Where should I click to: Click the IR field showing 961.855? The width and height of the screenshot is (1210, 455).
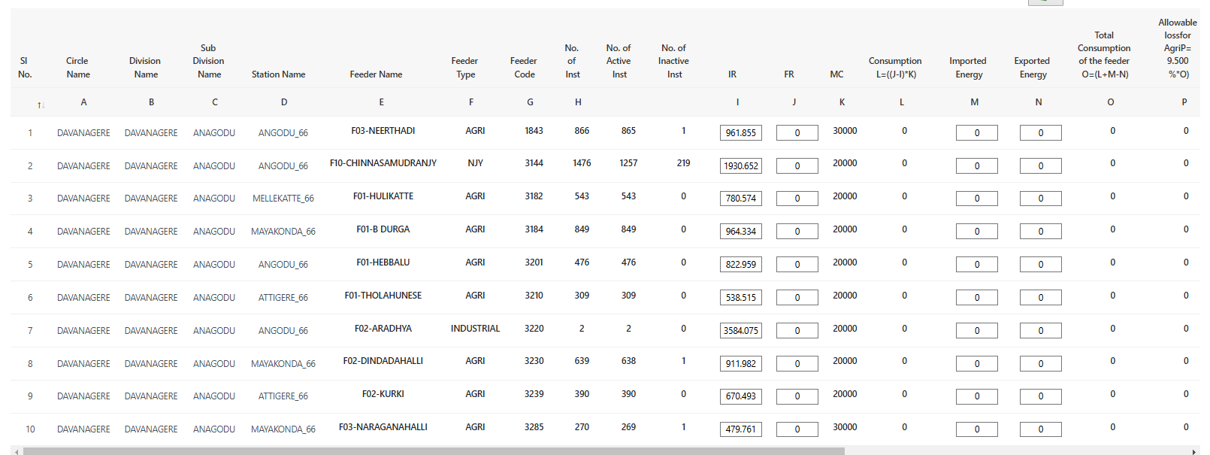(740, 133)
